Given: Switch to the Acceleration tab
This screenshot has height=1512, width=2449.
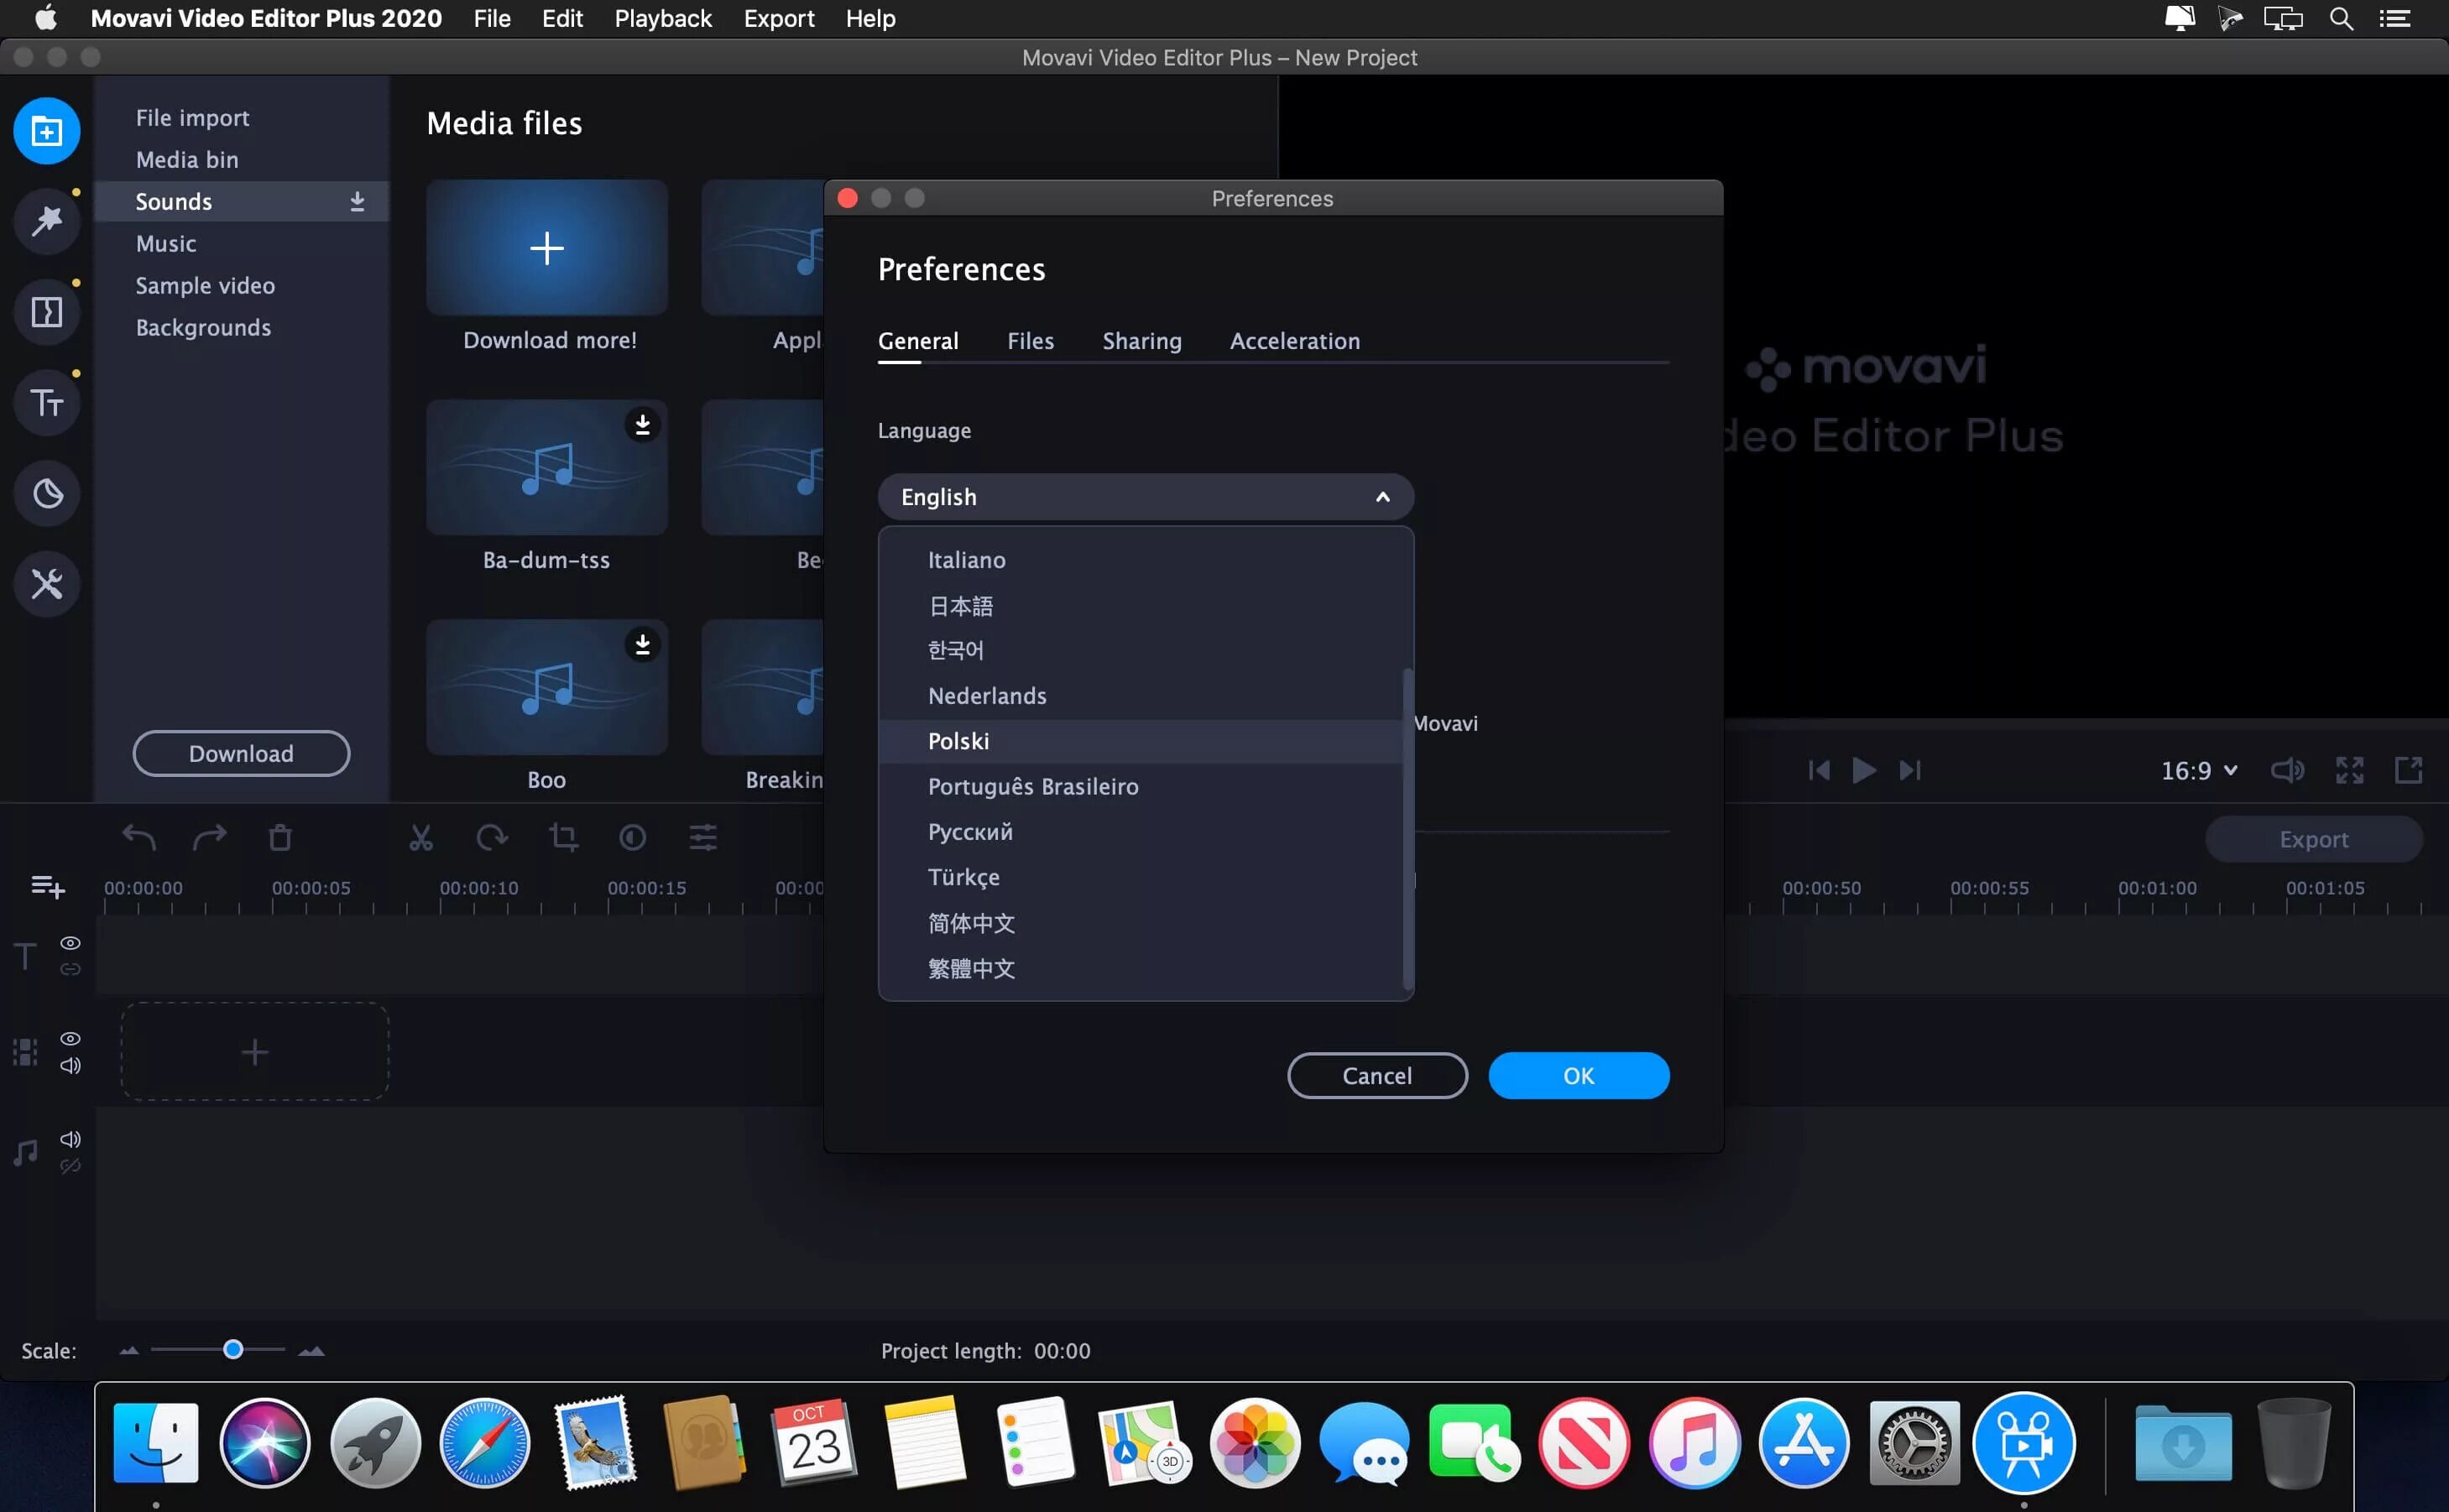Looking at the screenshot, I should [x=1294, y=341].
